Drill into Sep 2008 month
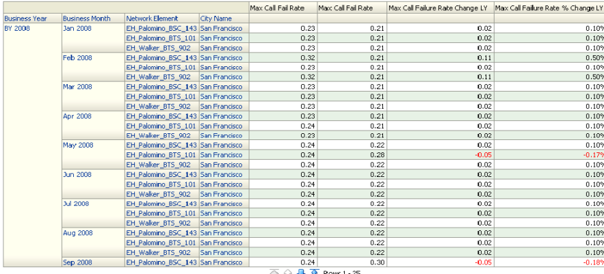The image size is (604, 274). (77, 262)
